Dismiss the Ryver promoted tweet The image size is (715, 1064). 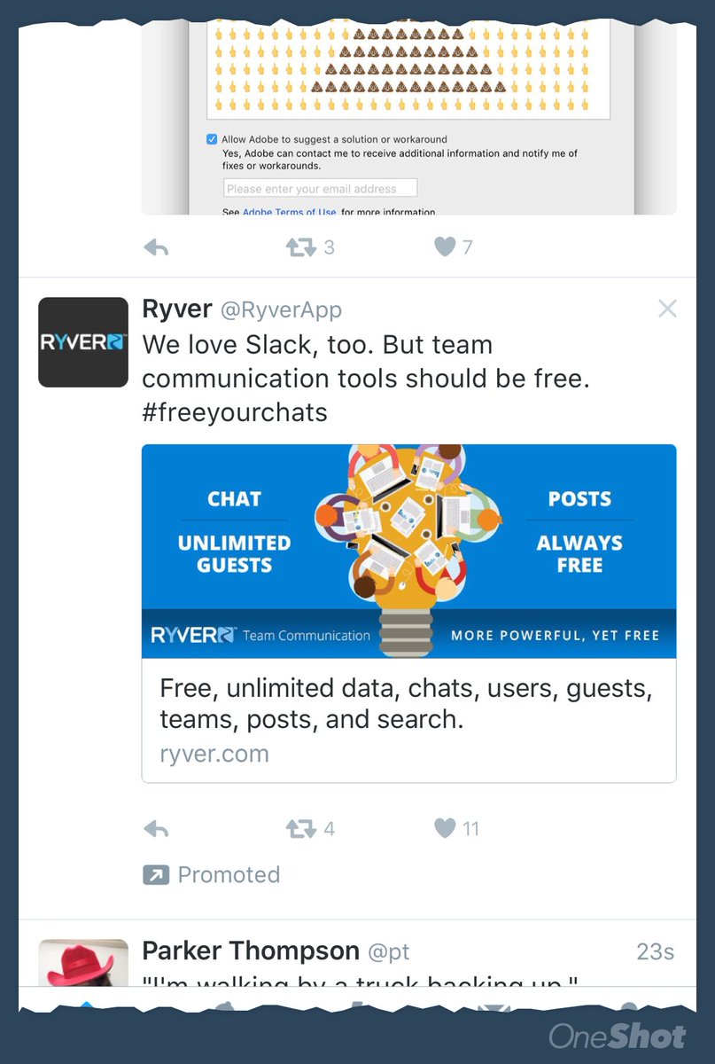tap(667, 309)
